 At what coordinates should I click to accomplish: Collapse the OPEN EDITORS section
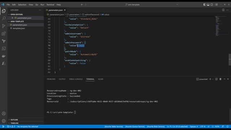pos(26,14)
